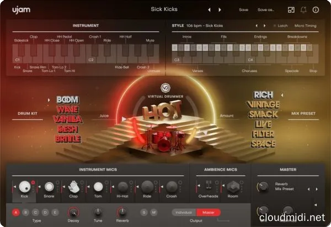Select kick type A
Screen dimensions: 331x227
click(15, 212)
